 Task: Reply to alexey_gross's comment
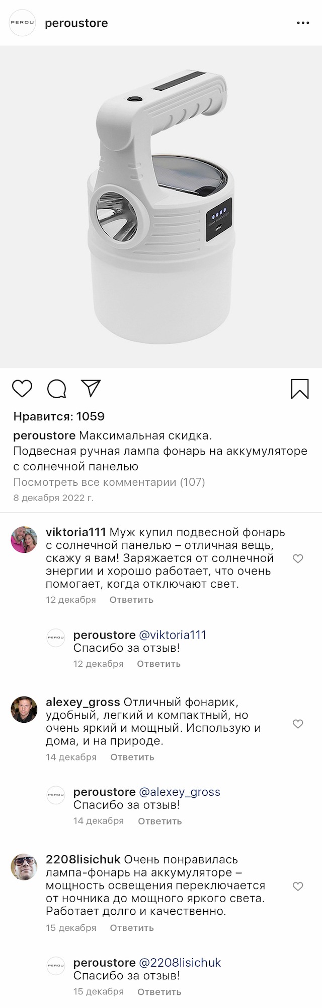(132, 757)
